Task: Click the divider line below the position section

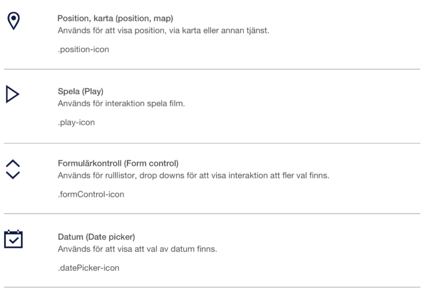Action: pos(212,69)
